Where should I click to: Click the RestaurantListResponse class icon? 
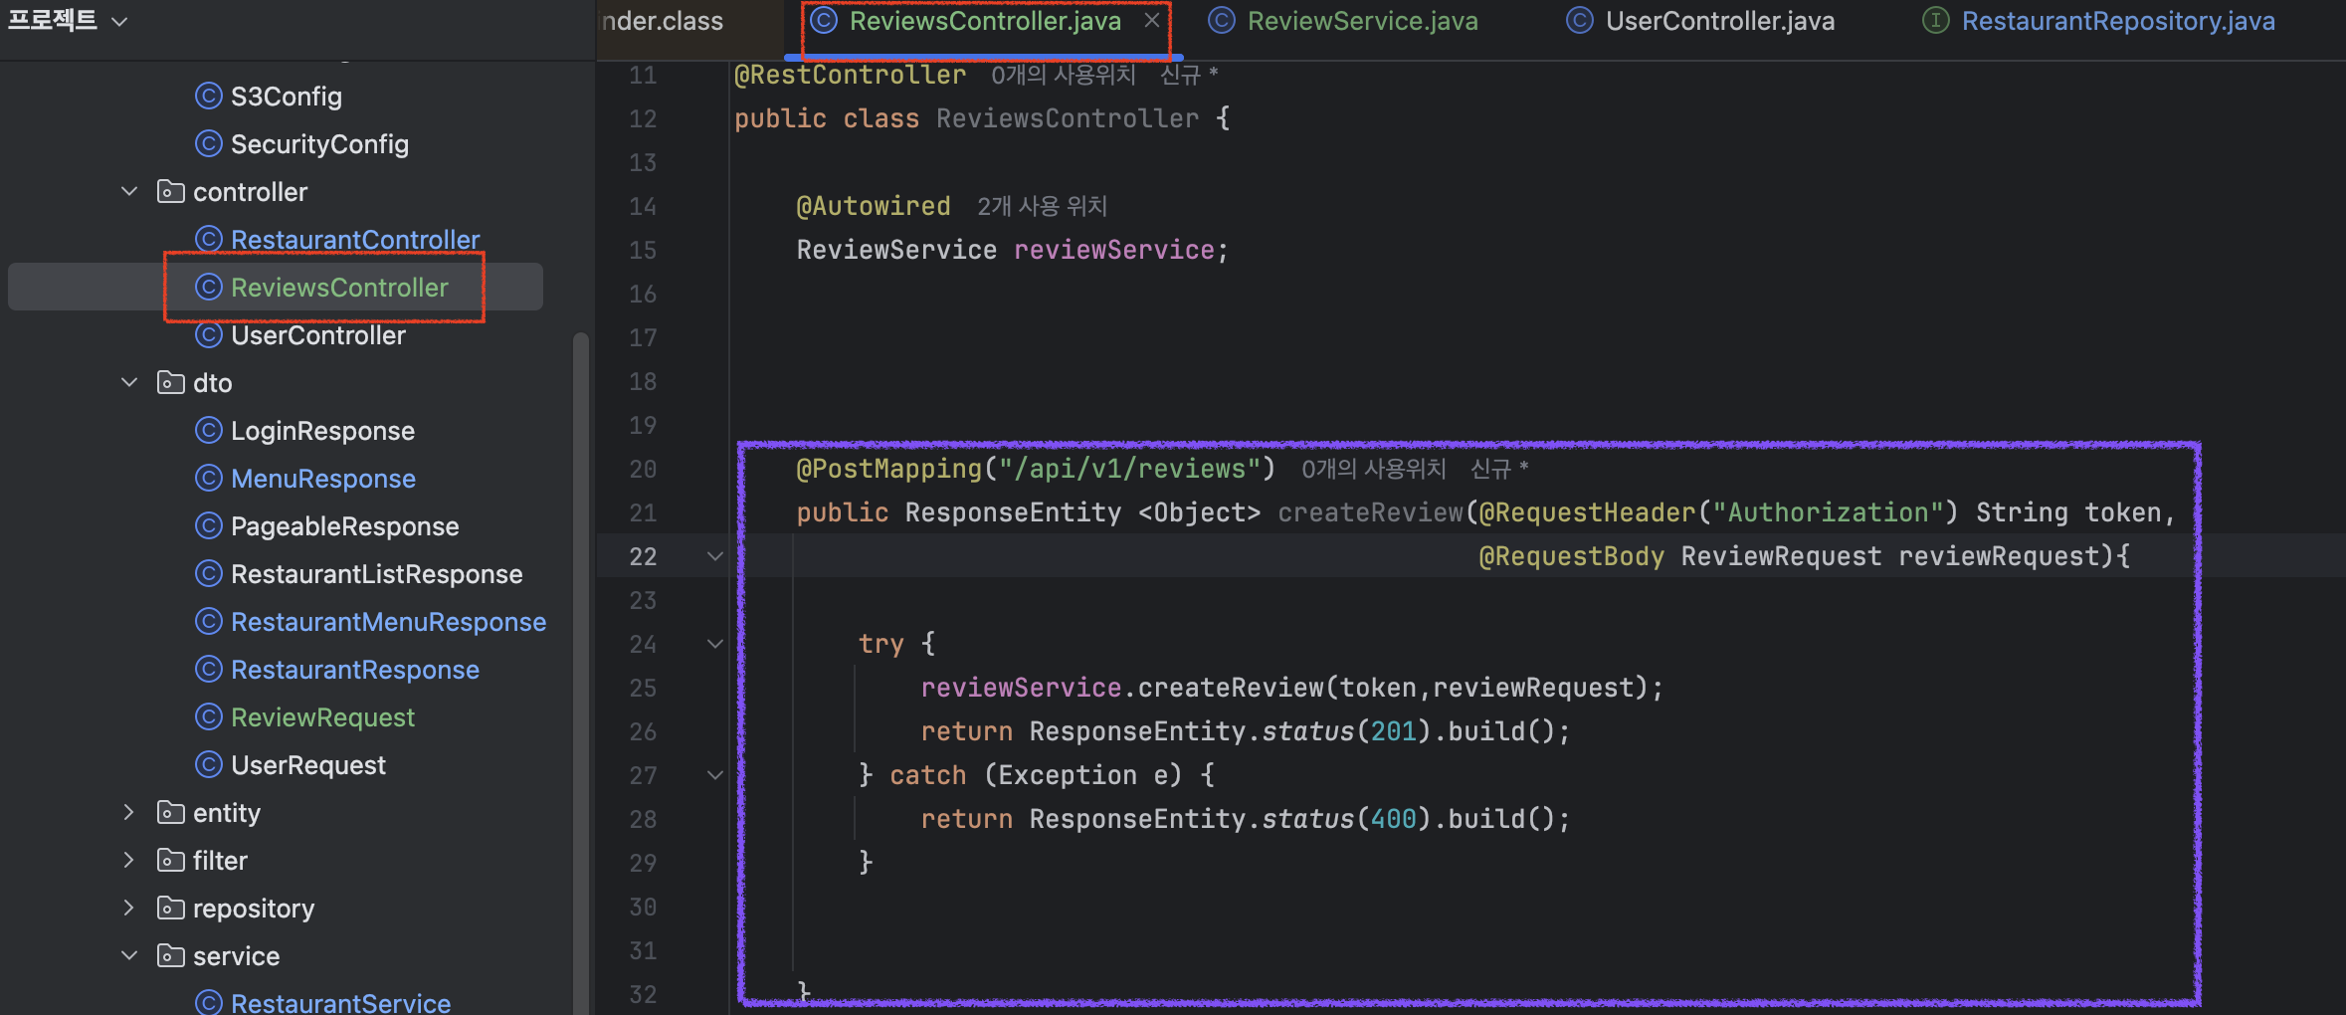pos(208,573)
